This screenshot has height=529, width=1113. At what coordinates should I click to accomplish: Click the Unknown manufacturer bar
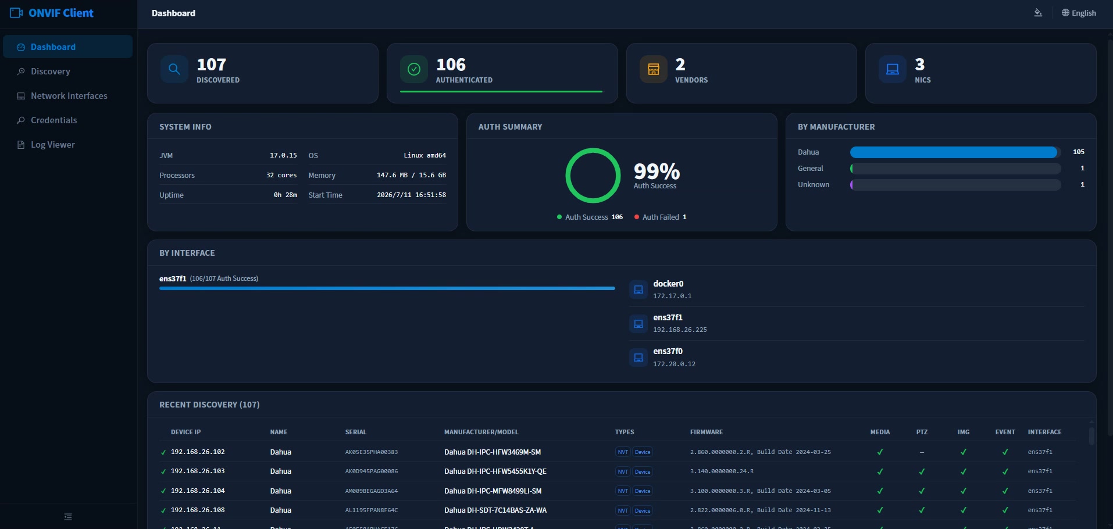pos(955,185)
